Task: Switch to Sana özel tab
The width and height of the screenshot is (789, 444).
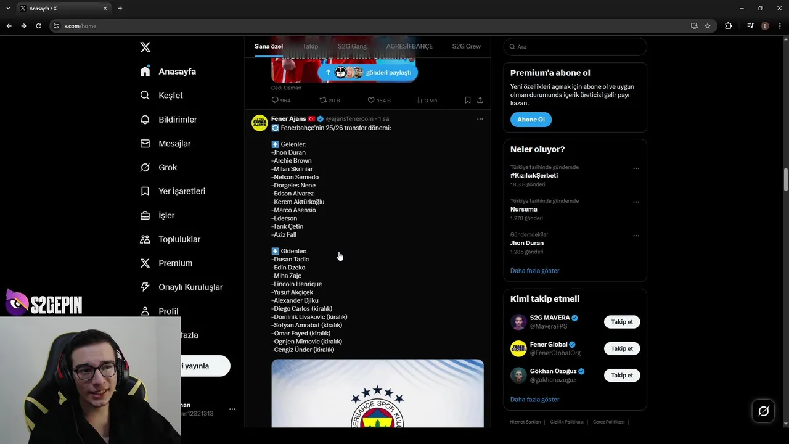Action: tap(269, 46)
